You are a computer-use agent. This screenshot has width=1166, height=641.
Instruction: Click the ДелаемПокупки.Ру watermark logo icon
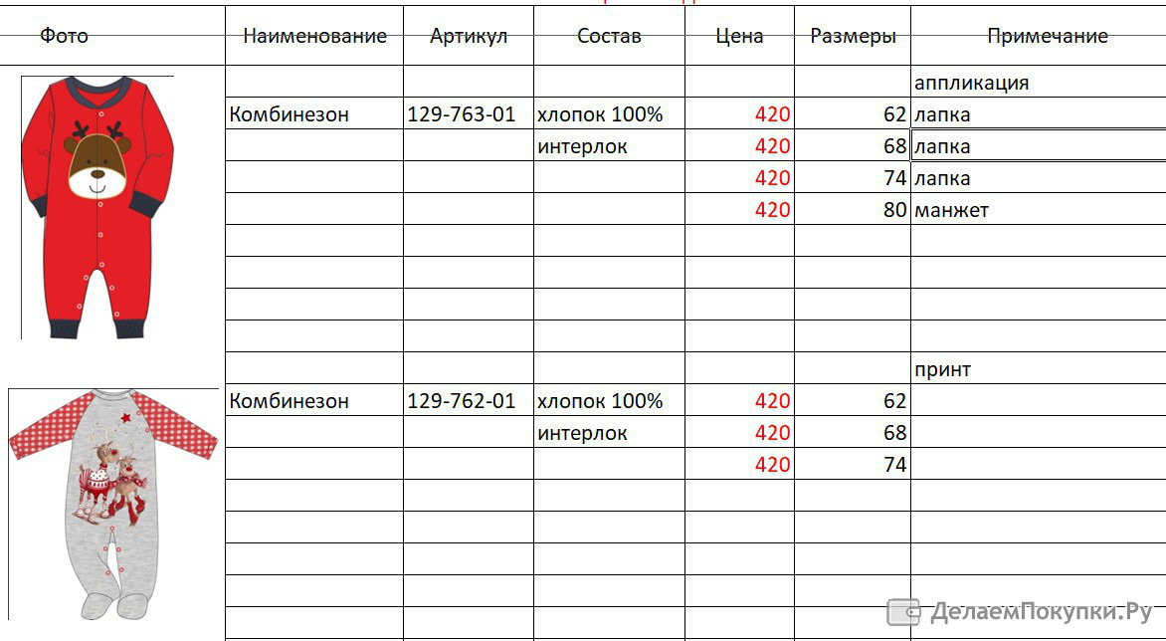903,612
